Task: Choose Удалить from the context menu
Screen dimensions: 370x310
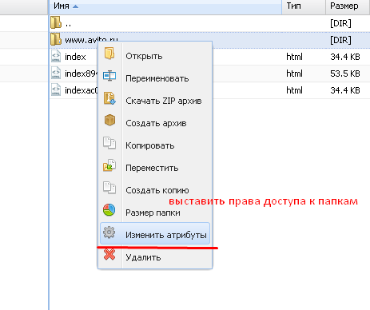Action: click(155, 257)
